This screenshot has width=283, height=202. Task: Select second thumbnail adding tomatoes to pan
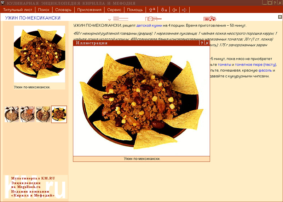(x=28, y=115)
